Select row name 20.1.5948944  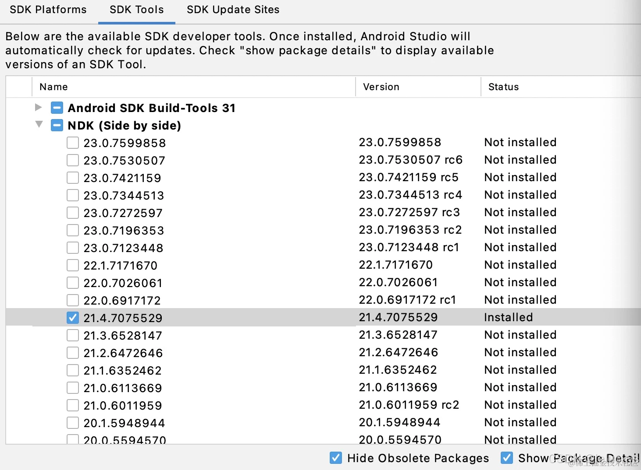click(x=125, y=423)
